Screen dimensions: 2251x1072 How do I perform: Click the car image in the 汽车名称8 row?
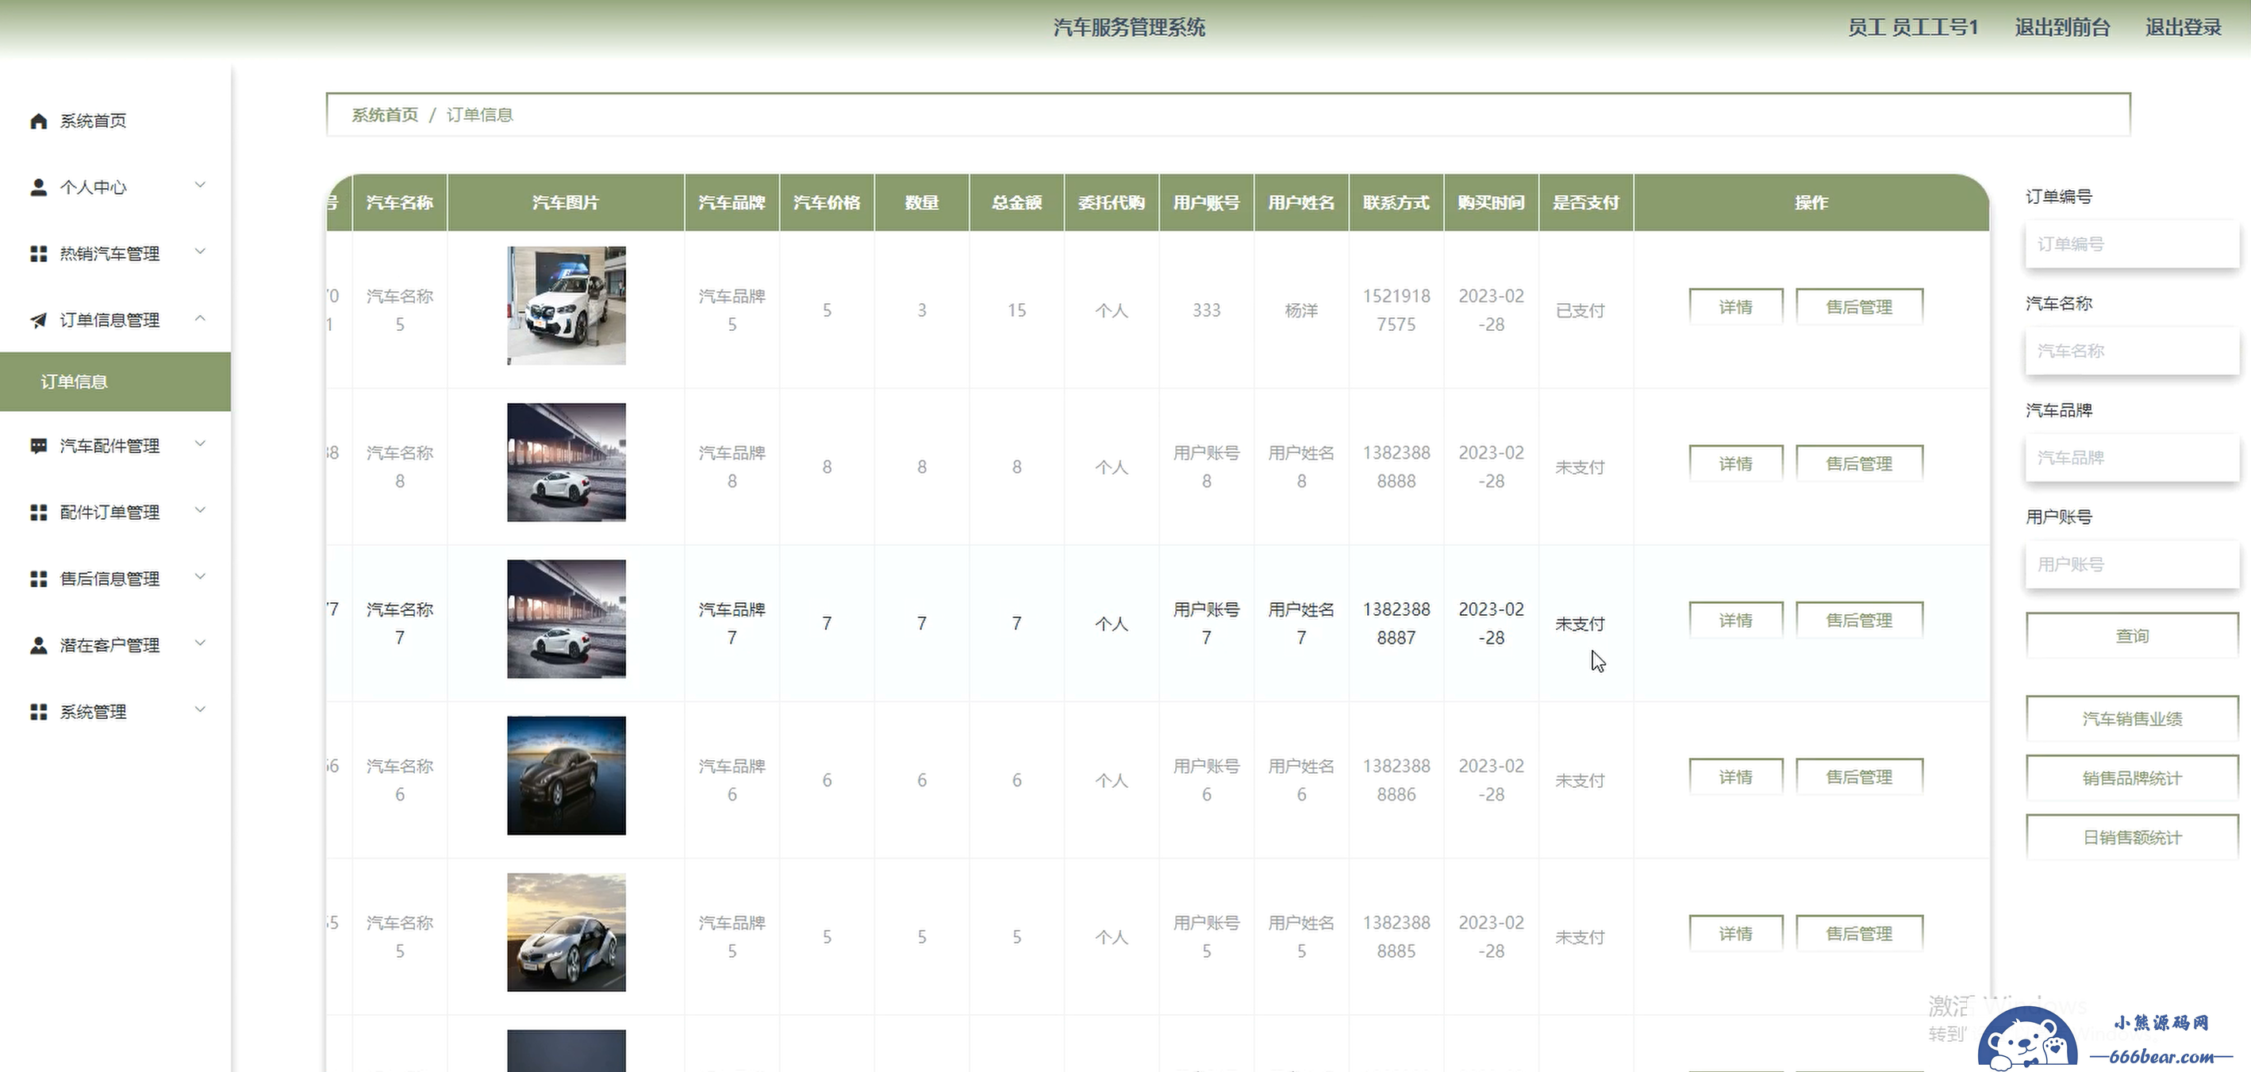click(x=567, y=462)
